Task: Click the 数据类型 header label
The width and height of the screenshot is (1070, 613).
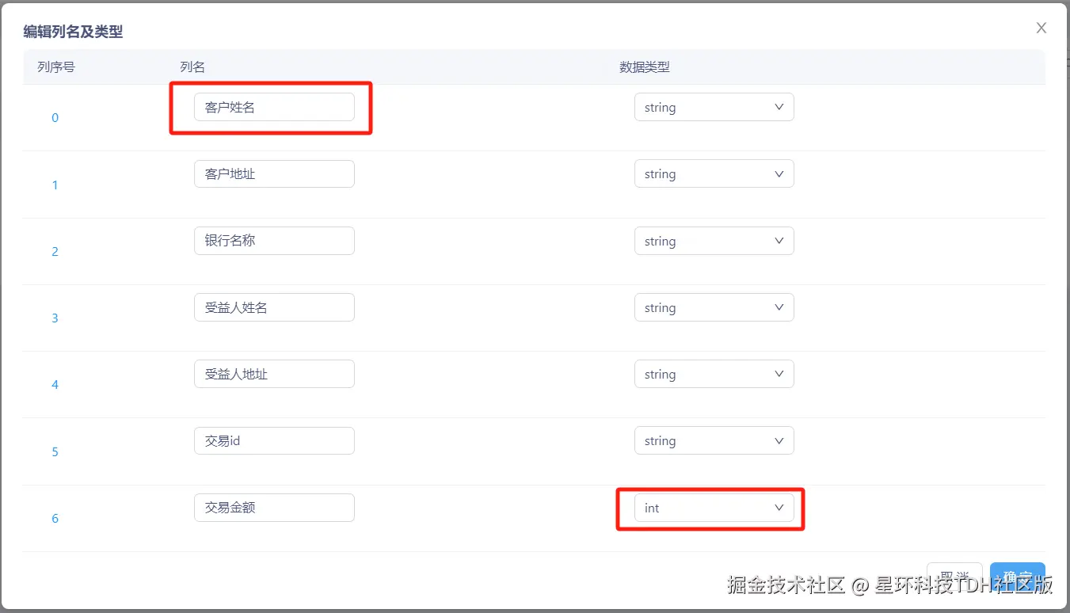Action: (x=645, y=67)
